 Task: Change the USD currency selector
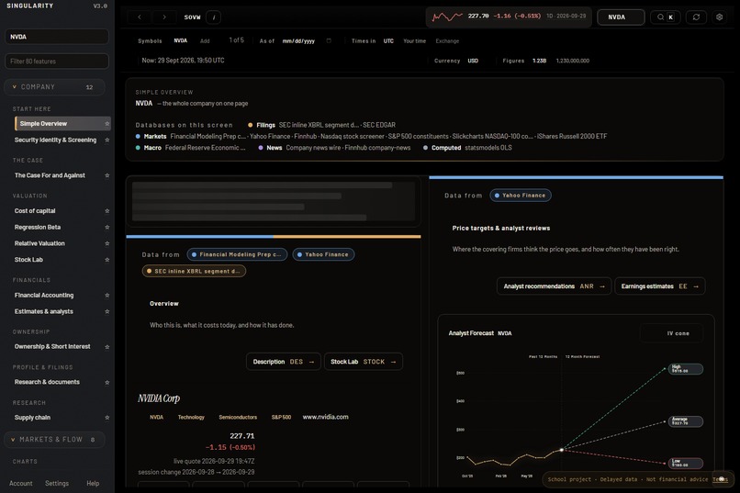[x=473, y=61]
